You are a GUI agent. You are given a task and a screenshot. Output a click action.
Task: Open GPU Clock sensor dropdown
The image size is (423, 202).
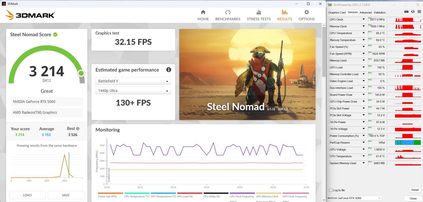tap(364, 19)
